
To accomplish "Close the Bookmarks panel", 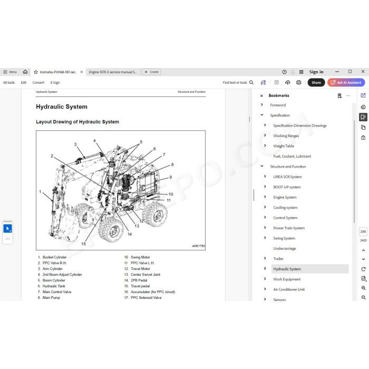I will point(261,96).
